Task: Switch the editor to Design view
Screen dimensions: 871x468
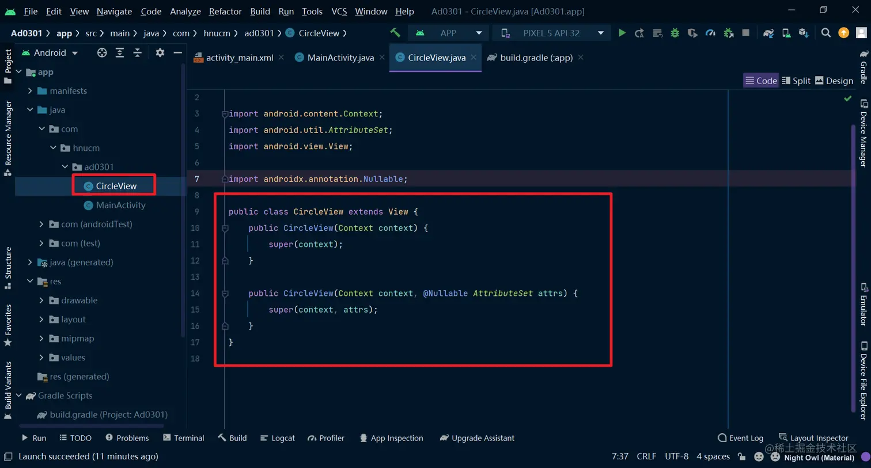Action: [834, 81]
